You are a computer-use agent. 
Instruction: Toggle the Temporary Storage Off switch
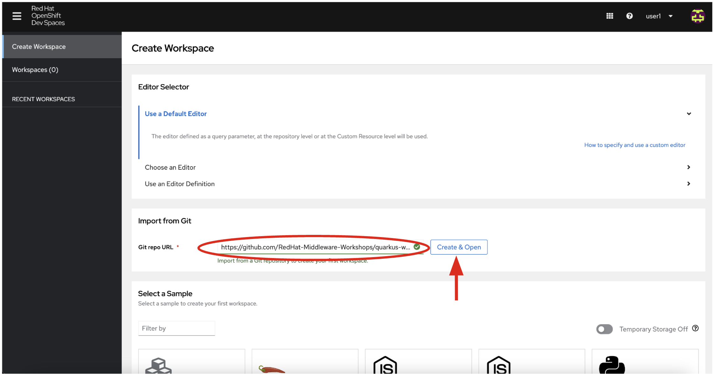pyautogui.click(x=605, y=328)
